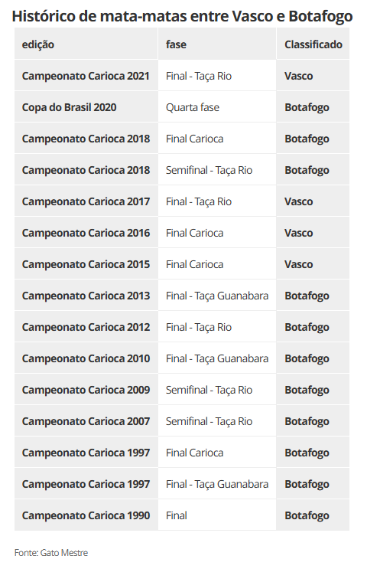Viewport: 367px width, 569px height.
Task: Click the 'Final' cell in 1990 row
Action: 217,515
